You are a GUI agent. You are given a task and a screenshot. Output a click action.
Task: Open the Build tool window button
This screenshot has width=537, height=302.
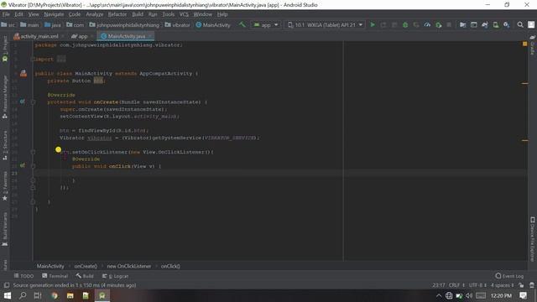[85, 276]
